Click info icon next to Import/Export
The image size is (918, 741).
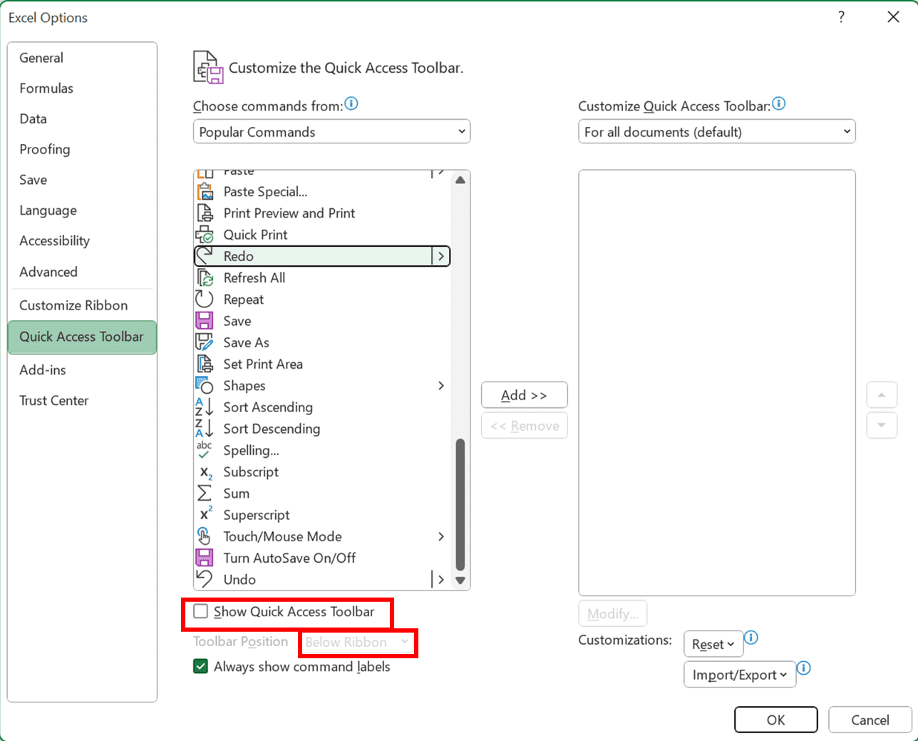[x=804, y=668]
